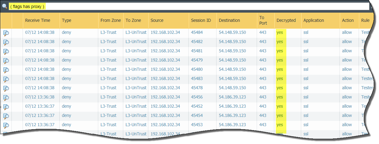
Task: Open details icon of session 45456 row
Action: point(6,98)
